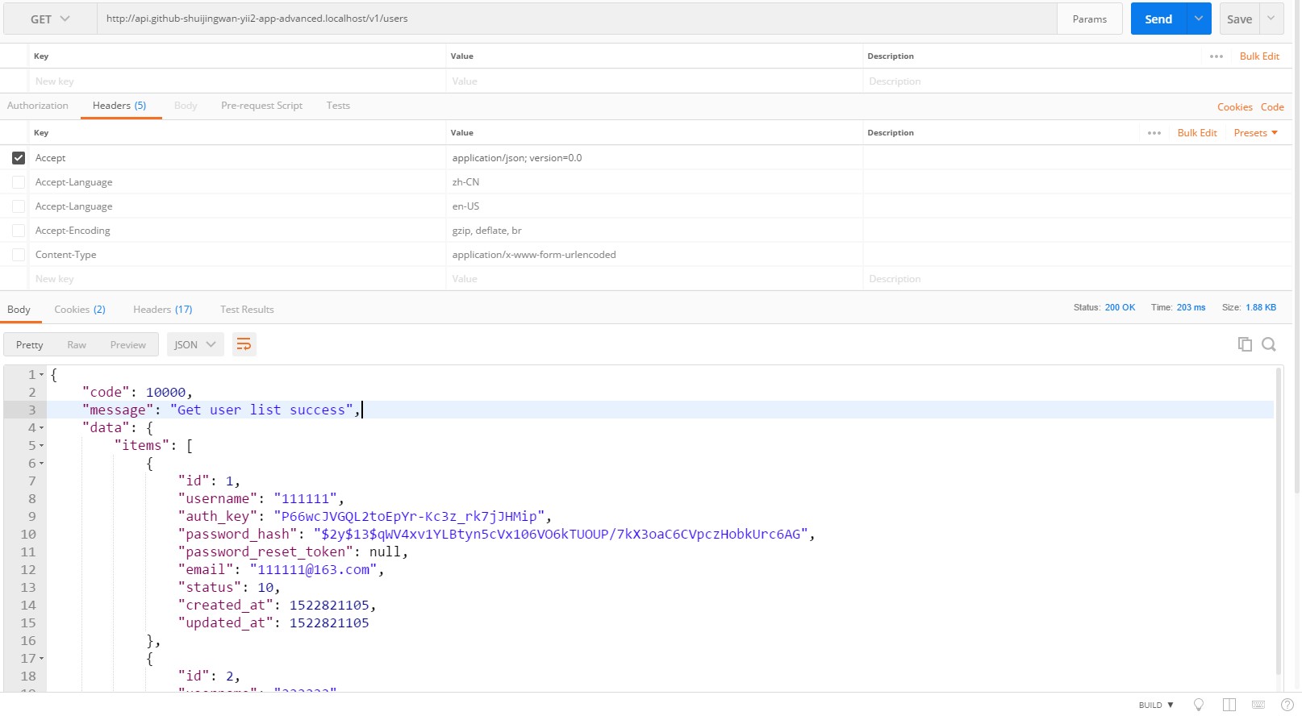Open the GET method dropdown
The height and width of the screenshot is (716, 1302).
50,19
